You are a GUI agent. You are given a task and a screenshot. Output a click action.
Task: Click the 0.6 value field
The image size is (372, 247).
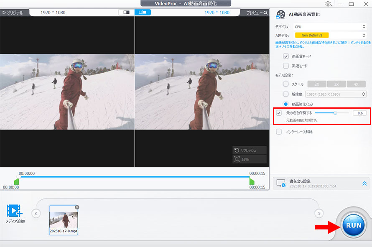pyautogui.click(x=360, y=113)
